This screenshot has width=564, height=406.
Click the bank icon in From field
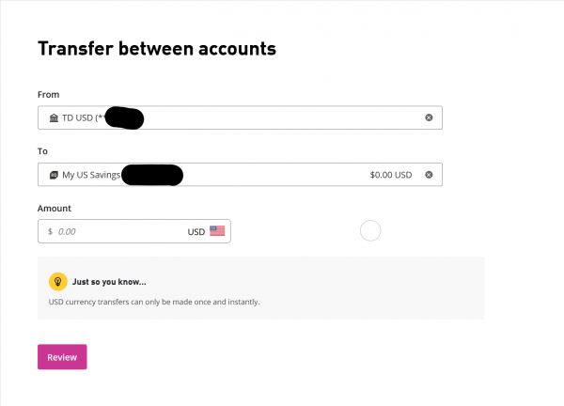[x=53, y=117]
